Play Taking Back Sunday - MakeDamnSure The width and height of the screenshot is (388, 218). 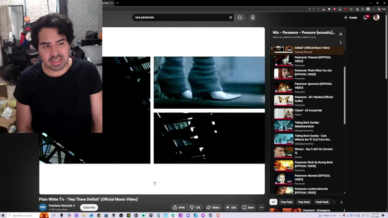pyautogui.click(x=307, y=126)
